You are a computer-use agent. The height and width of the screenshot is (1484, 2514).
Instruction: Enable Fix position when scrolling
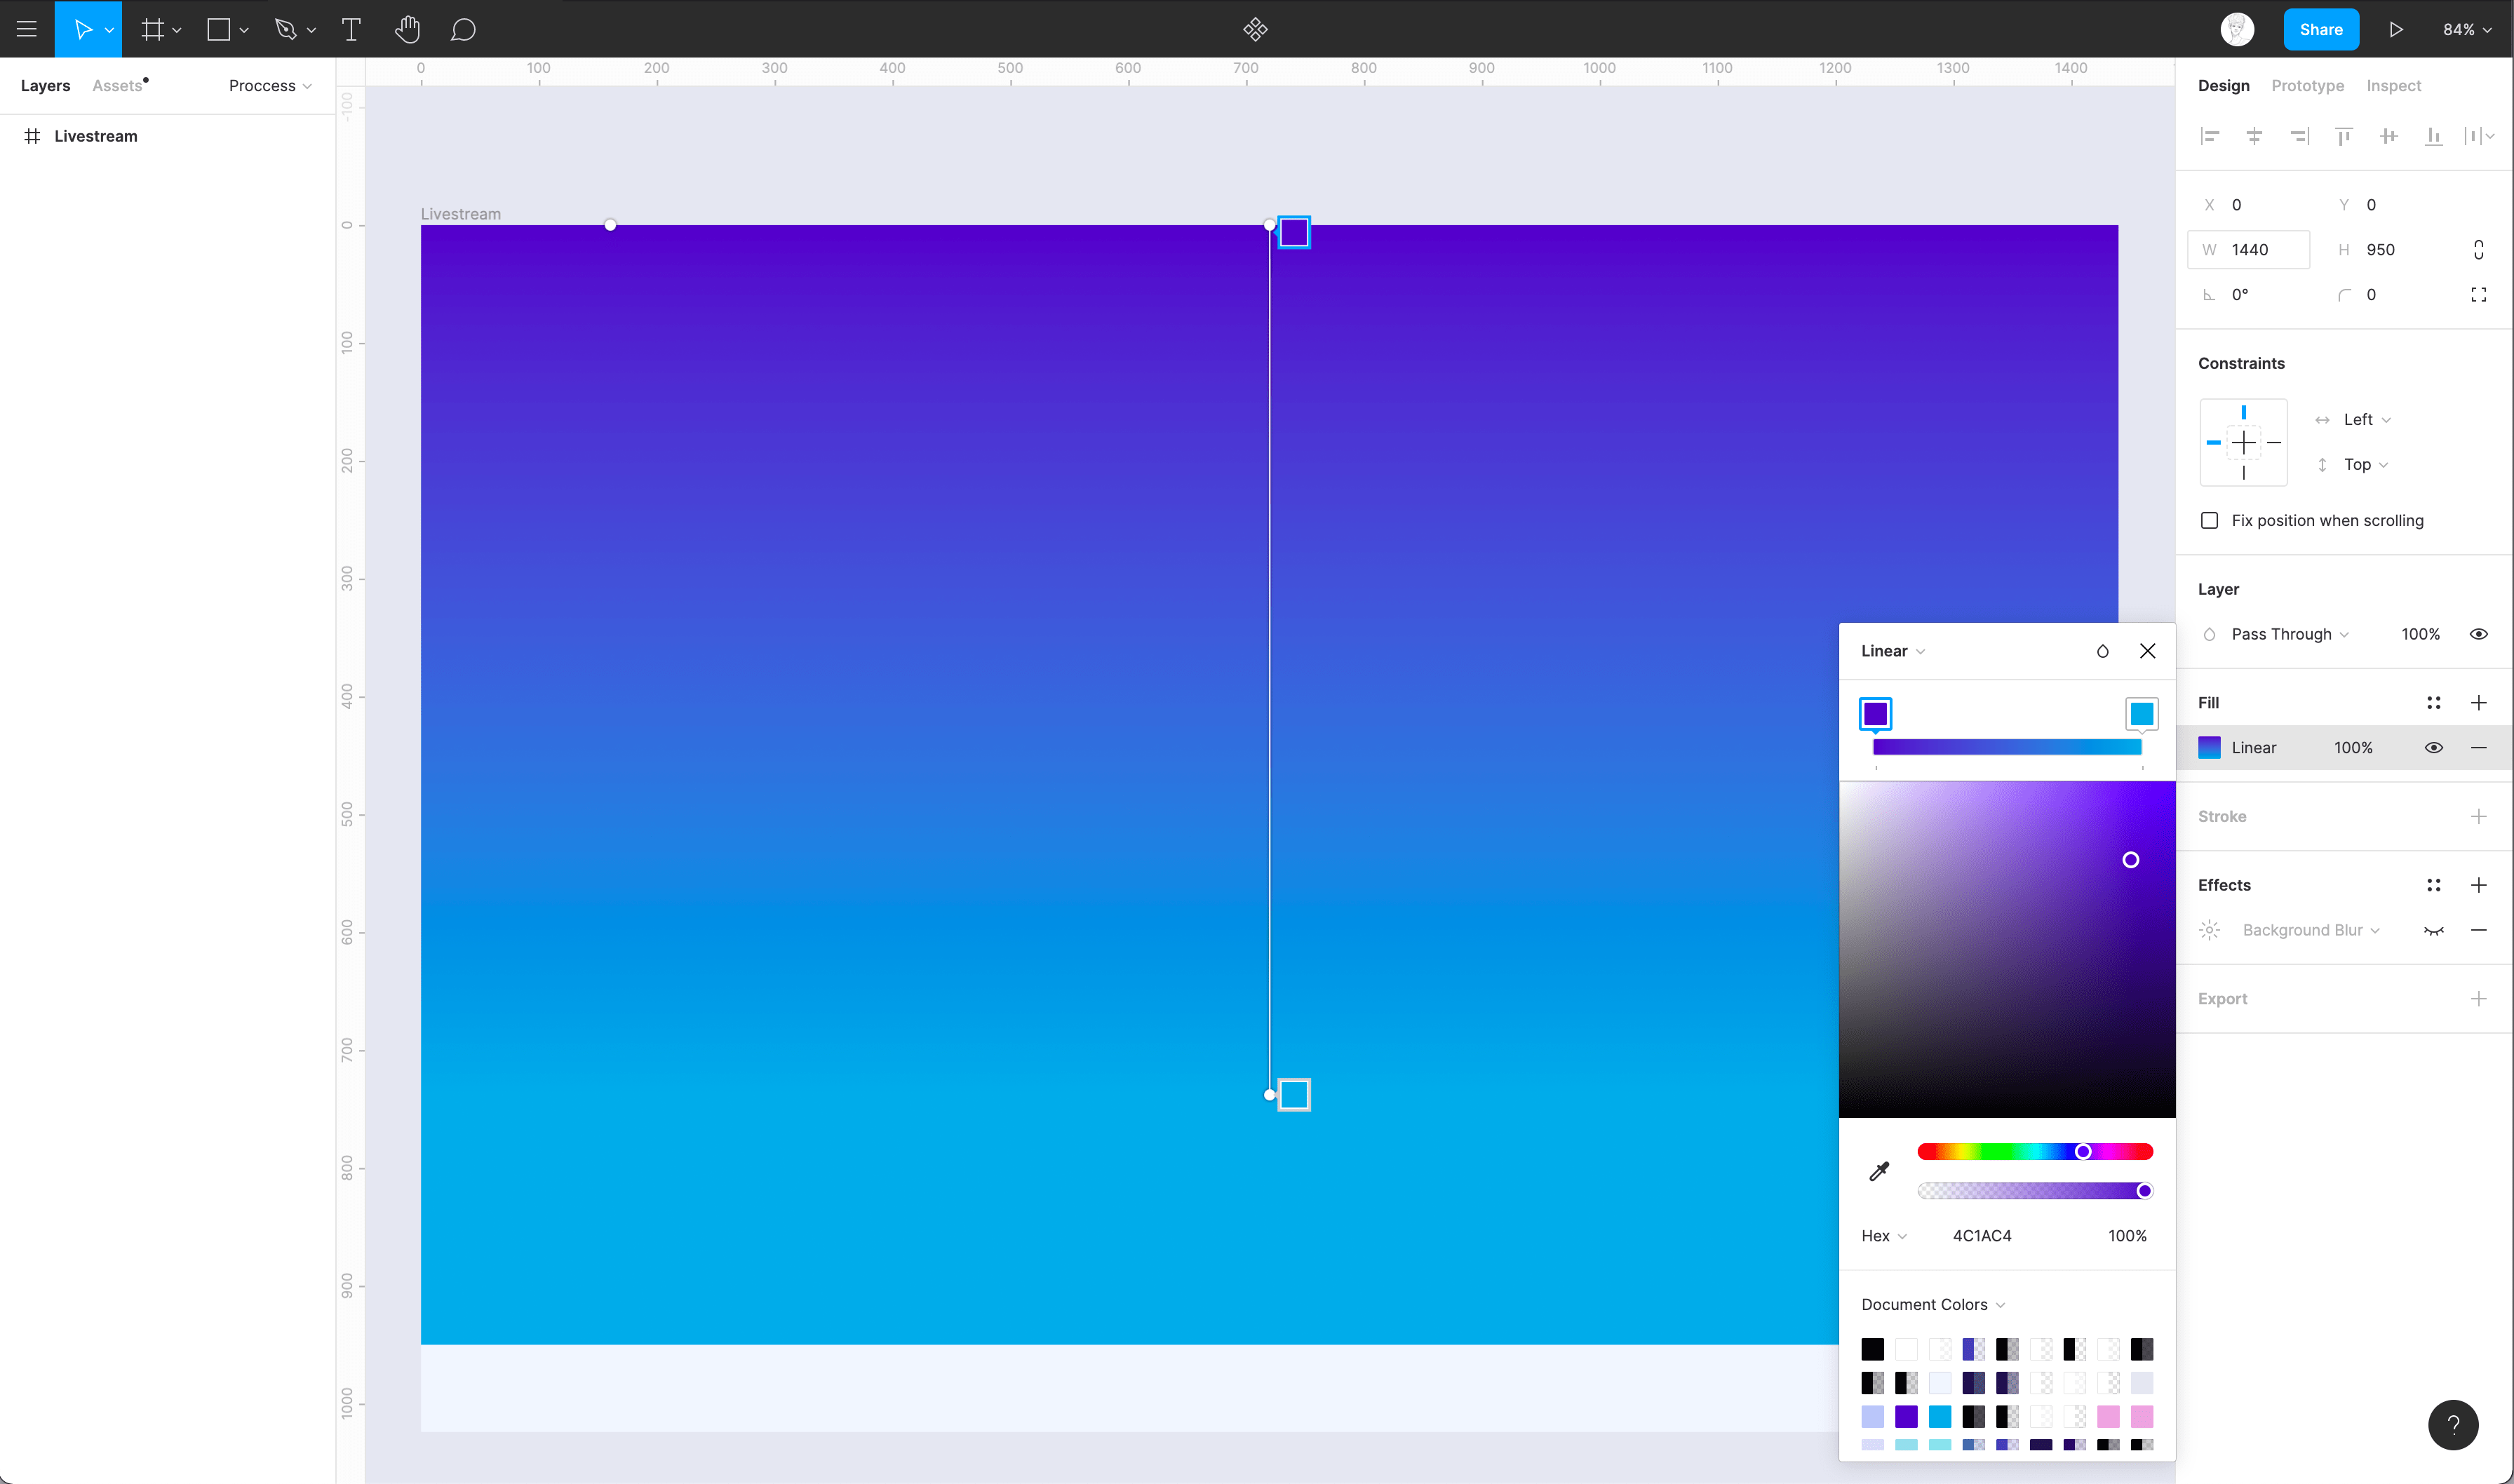(2210, 520)
